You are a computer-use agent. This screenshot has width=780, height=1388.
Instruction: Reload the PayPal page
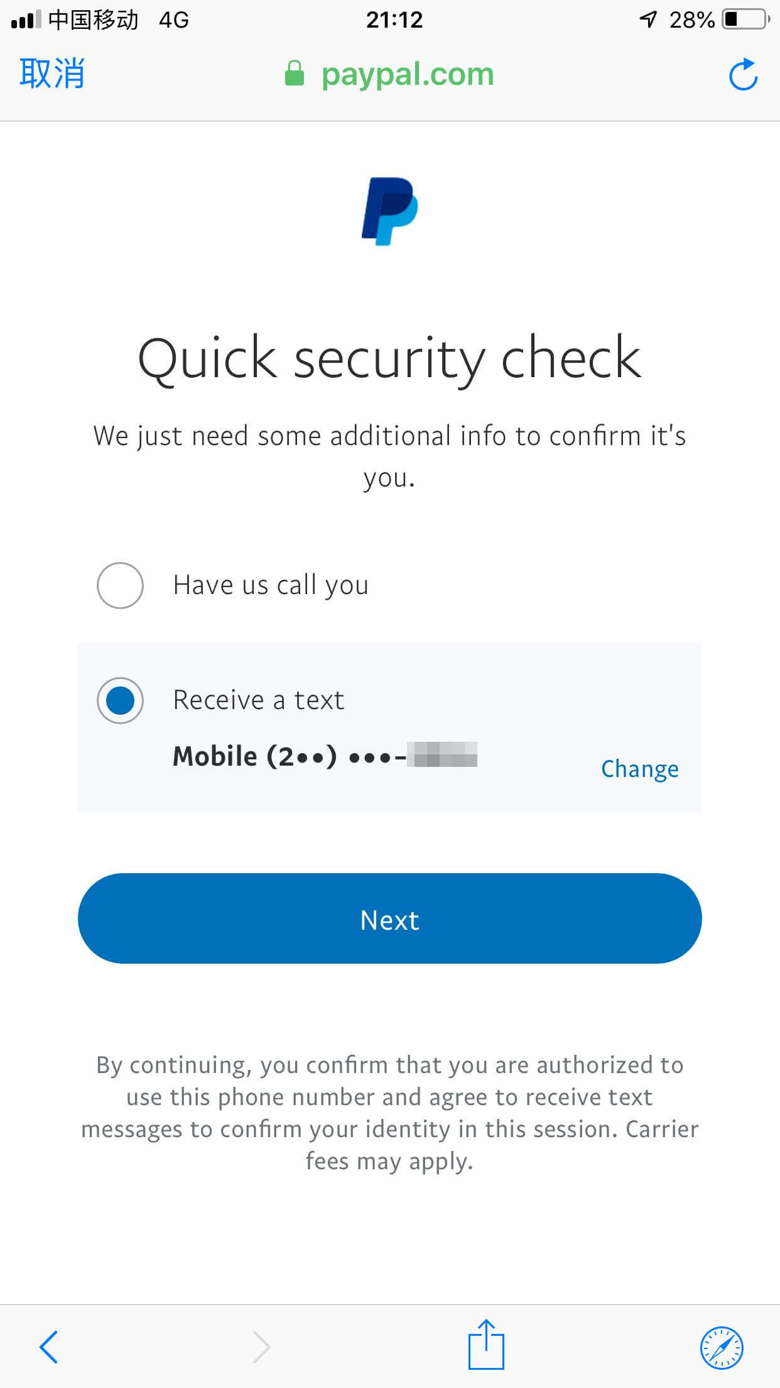point(743,75)
